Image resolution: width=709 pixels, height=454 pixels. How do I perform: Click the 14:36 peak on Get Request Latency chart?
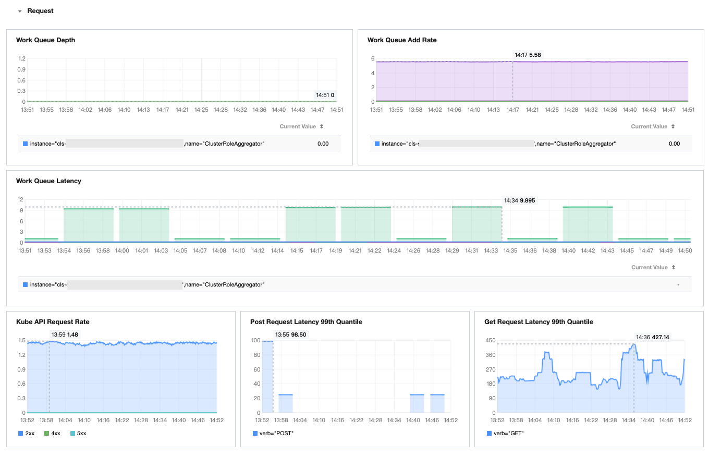(634, 344)
